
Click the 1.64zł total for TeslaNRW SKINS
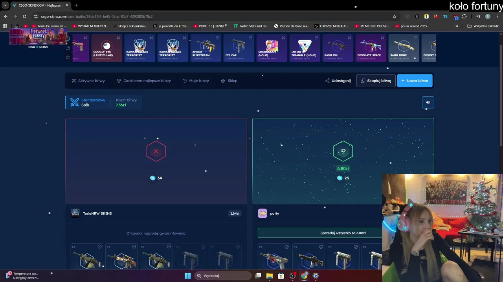235,213
